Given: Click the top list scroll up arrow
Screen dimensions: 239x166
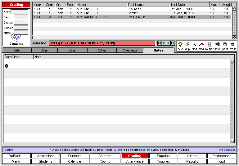Looking at the screenshot, I should pos(234,9).
